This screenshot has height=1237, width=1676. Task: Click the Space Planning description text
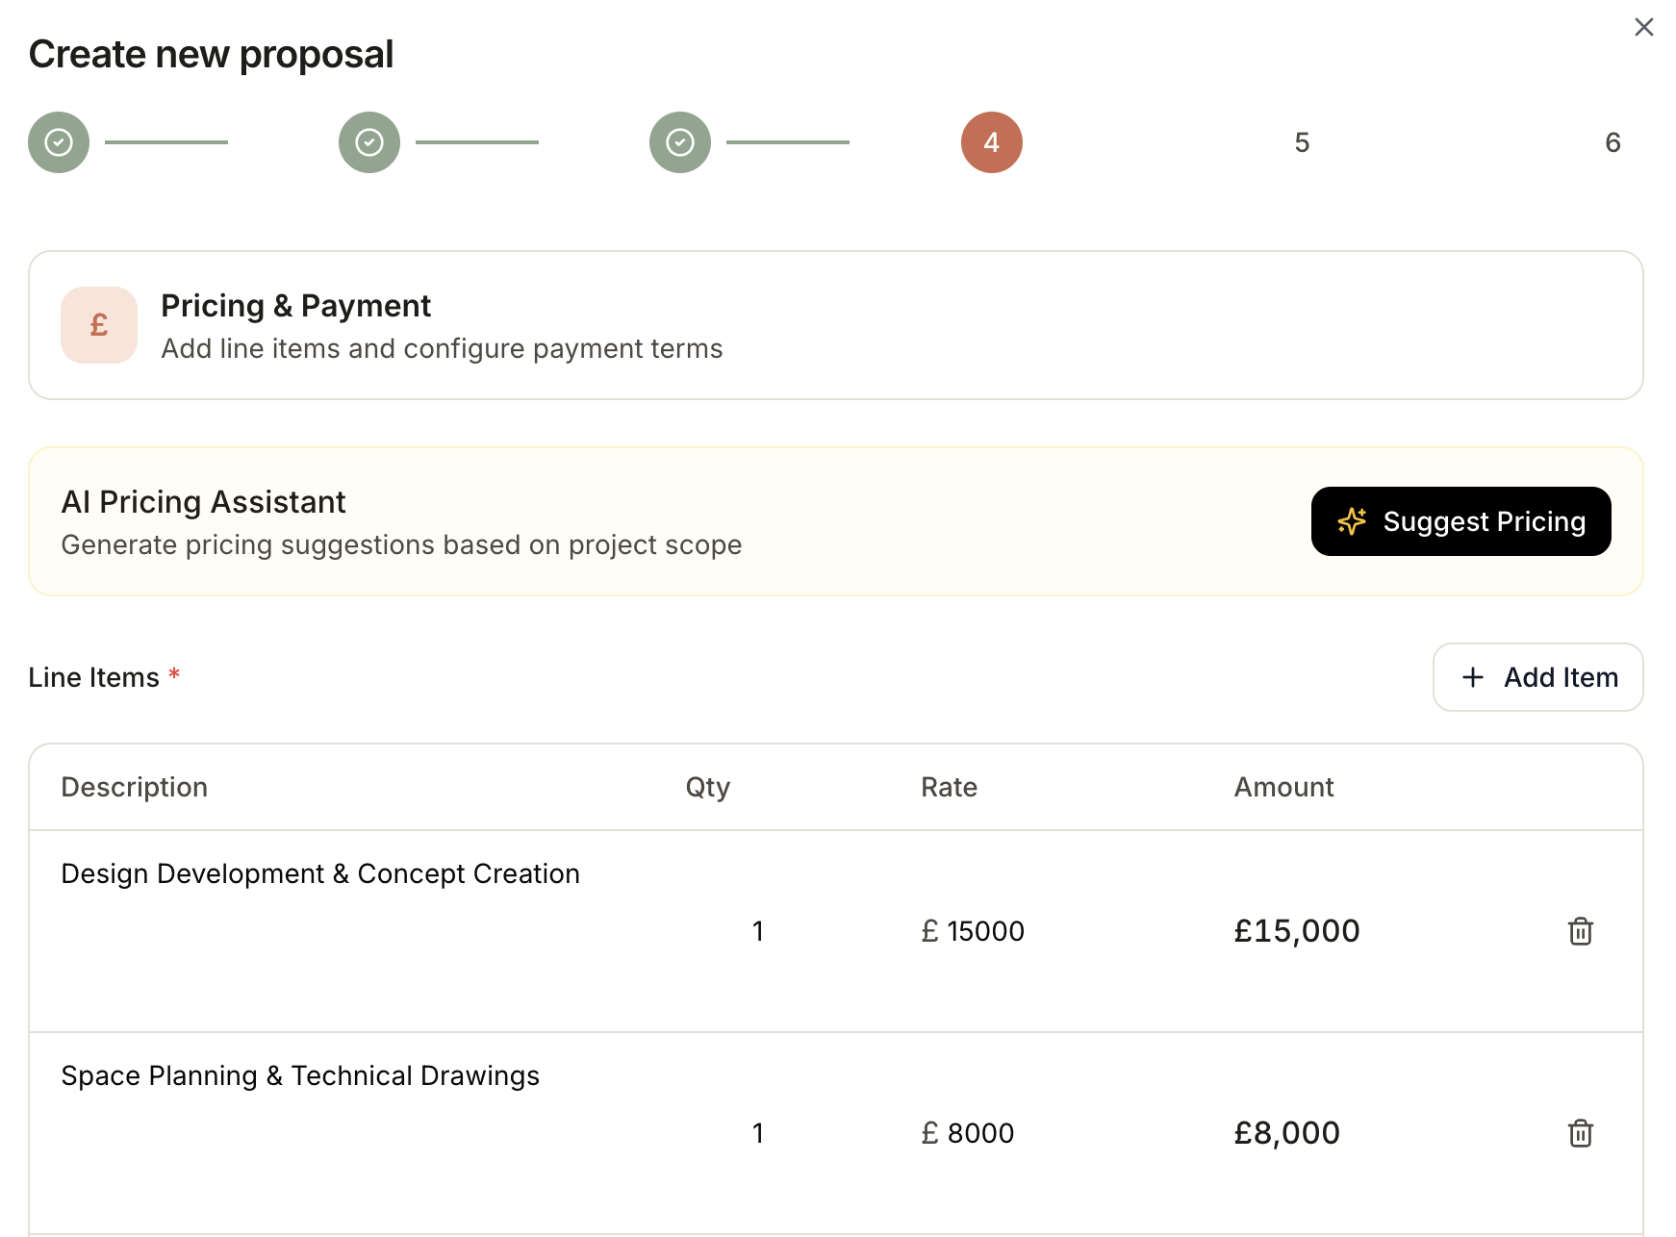click(300, 1075)
